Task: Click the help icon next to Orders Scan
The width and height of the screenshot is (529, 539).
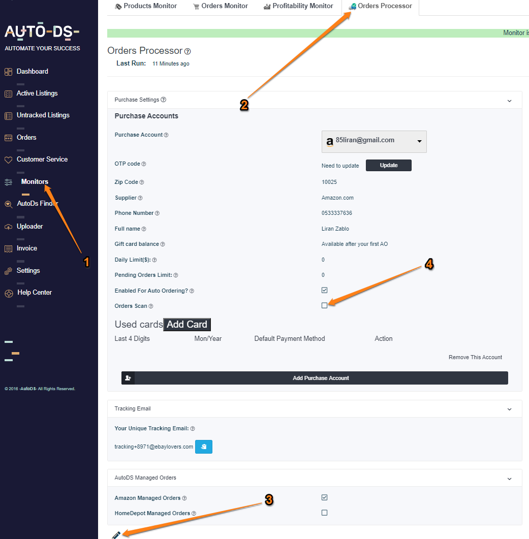Action: (x=150, y=306)
